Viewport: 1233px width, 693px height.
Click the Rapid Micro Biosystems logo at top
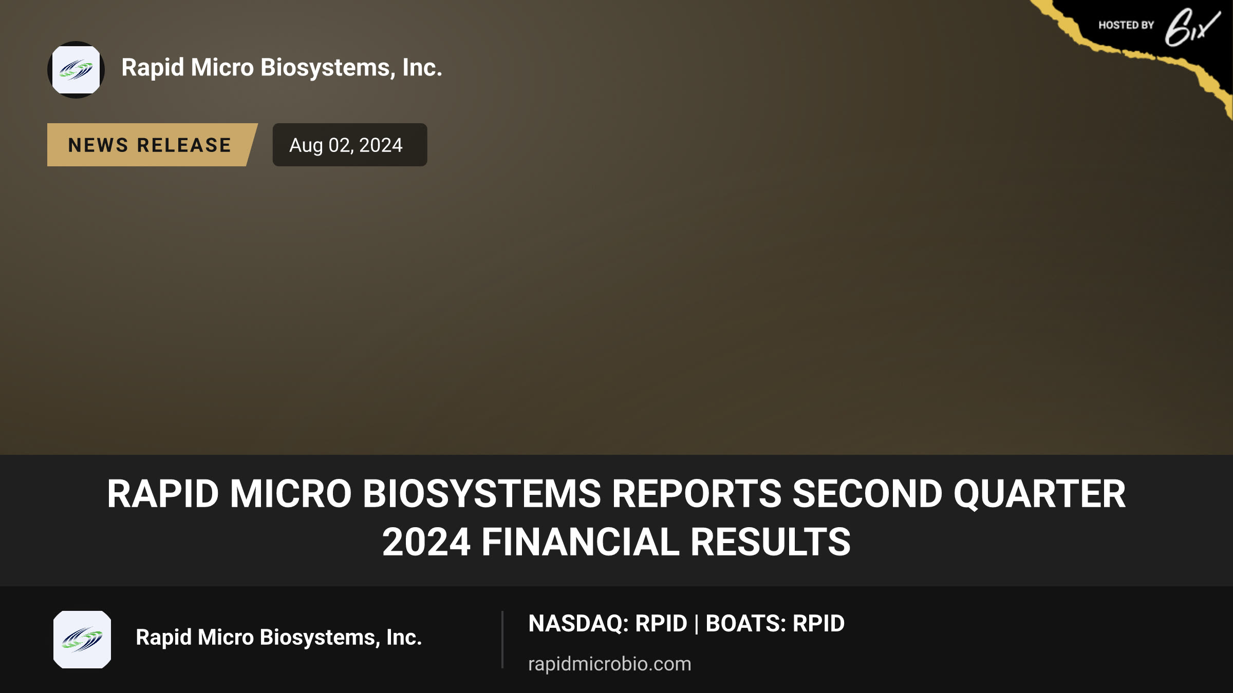coord(76,70)
